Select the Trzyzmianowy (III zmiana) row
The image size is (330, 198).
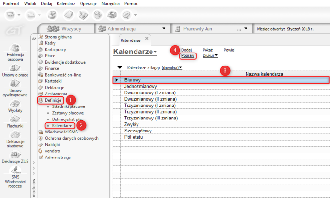tap(221, 118)
